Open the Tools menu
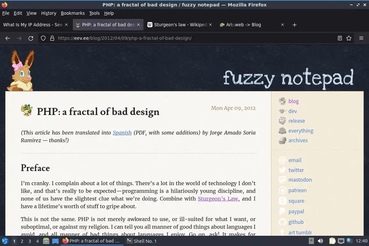This screenshot has width=369, height=246. (x=94, y=13)
